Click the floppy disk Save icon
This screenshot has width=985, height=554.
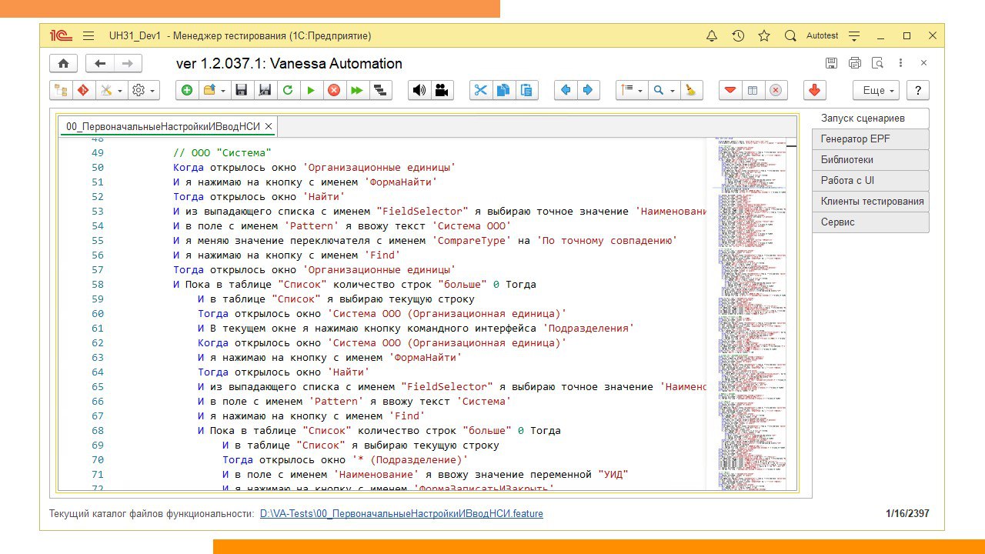(241, 90)
